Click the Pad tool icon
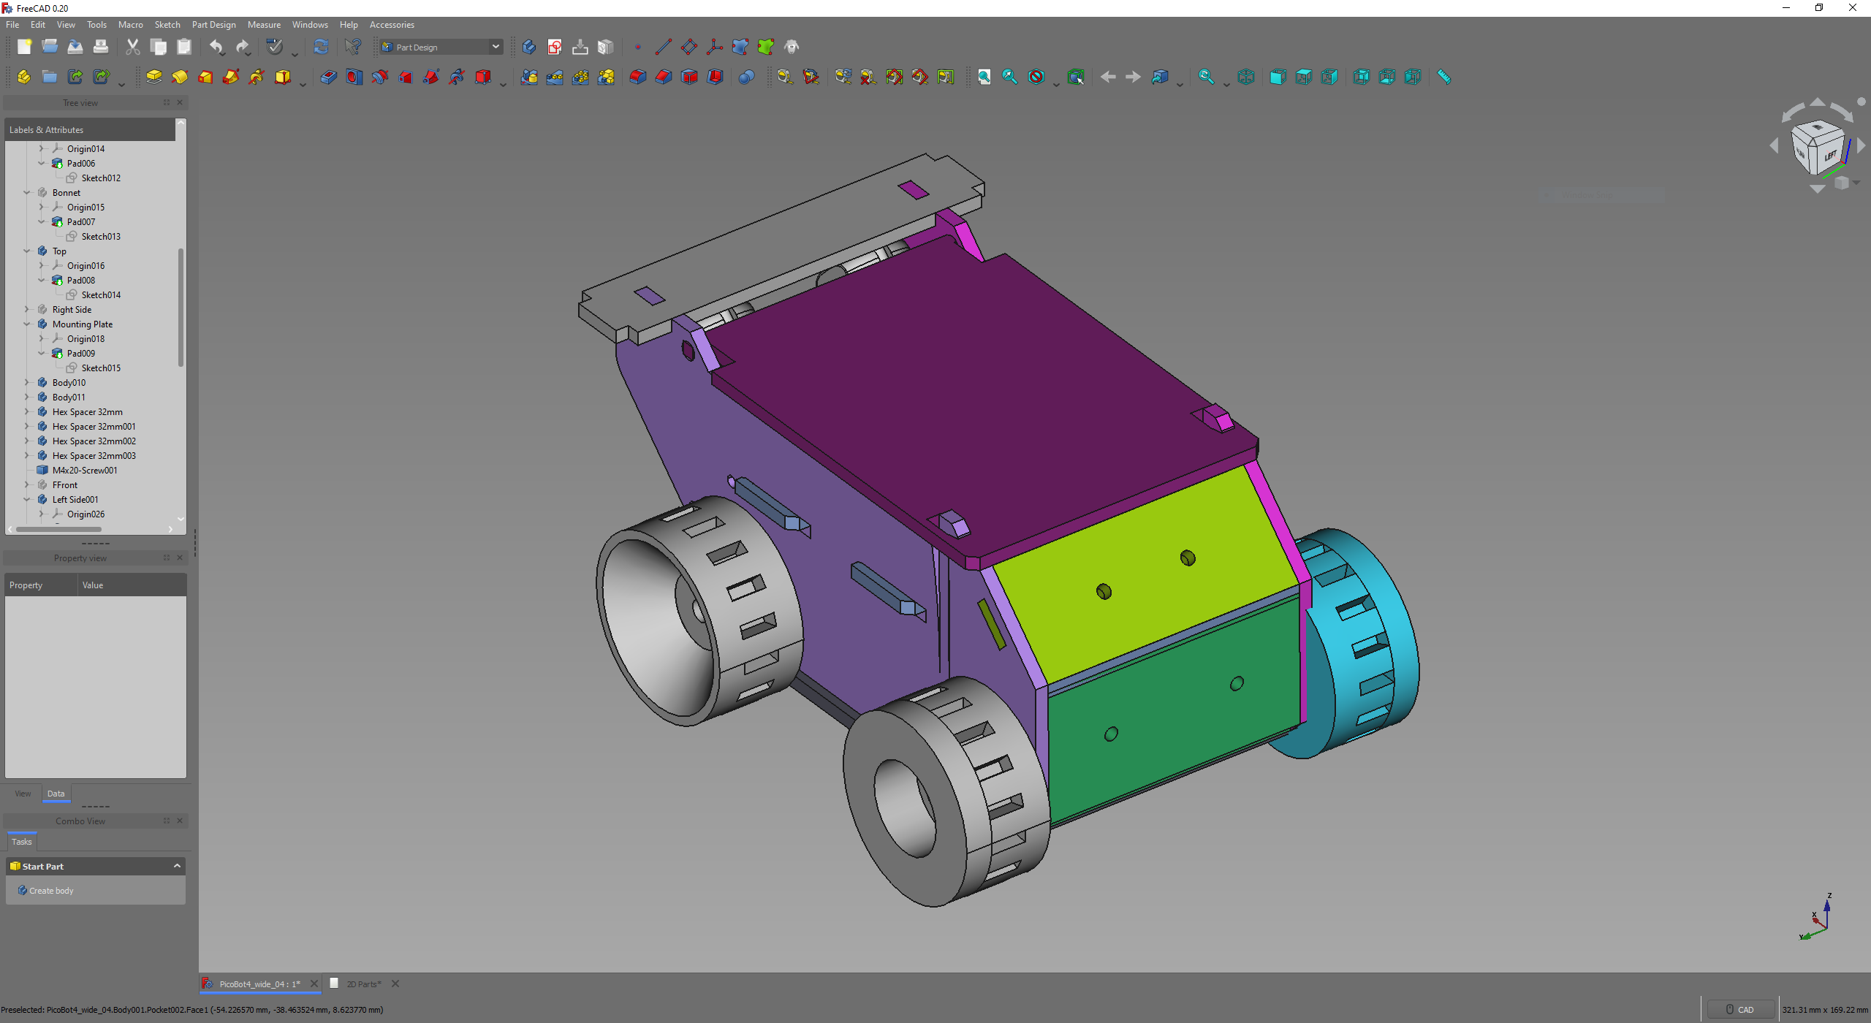 pos(153,77)
